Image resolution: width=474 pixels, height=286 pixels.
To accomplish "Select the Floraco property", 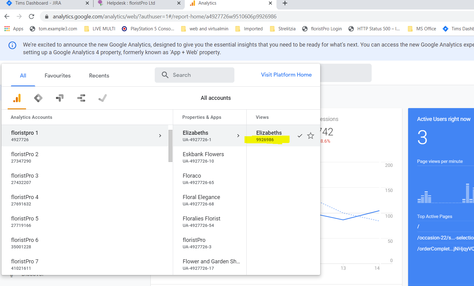I will click(x=210, y=179).
